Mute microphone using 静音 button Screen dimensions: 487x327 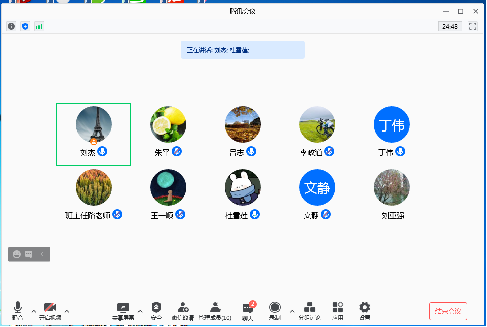coord(18,311)
